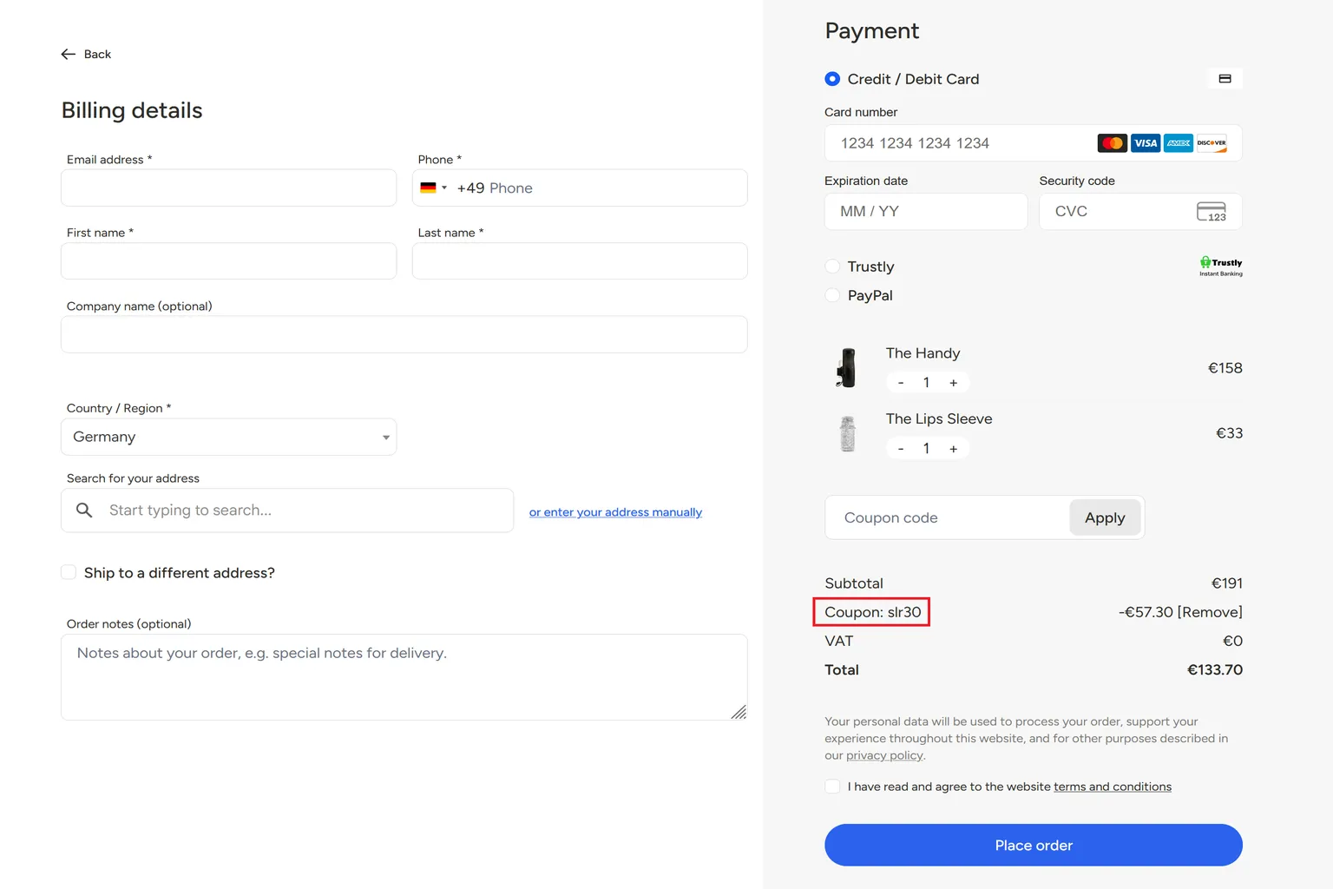The image size is (1333, 889).
Task: Click the Coupon: slr30 label
Action: click(872, 612)
